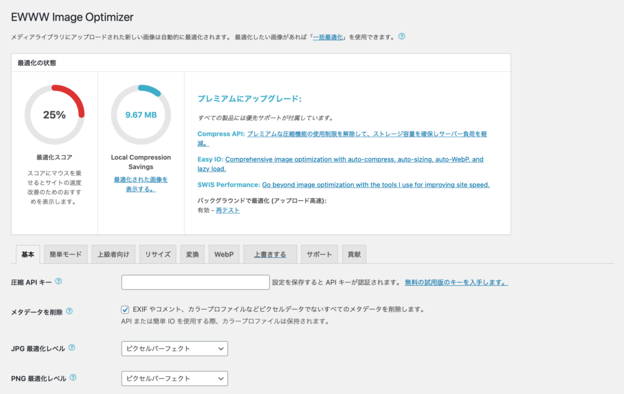Open the SWIS Performance link

[x=375, y=185]
